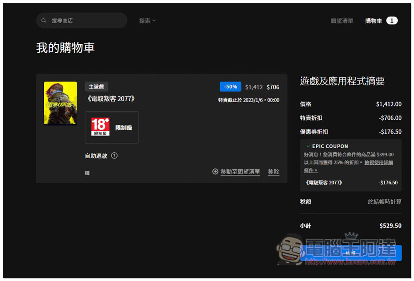This screenshot has width=414, height=281.
Task: Click the 自助退款 label
Action: [x=96, y=156]
